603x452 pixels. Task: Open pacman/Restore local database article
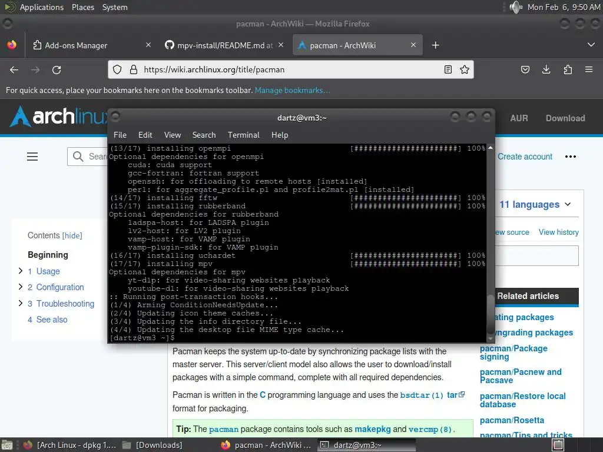pos(523,400)
